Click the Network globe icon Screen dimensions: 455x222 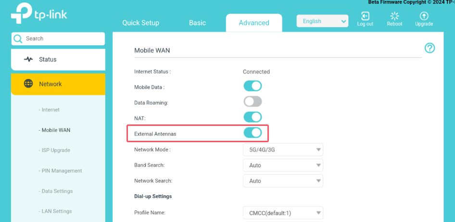tap(28, 84)
